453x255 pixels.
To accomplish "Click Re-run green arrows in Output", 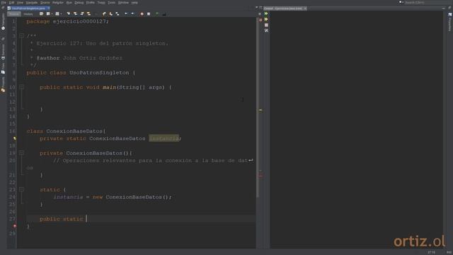I will pyautogui.click(x=266, y=13).
